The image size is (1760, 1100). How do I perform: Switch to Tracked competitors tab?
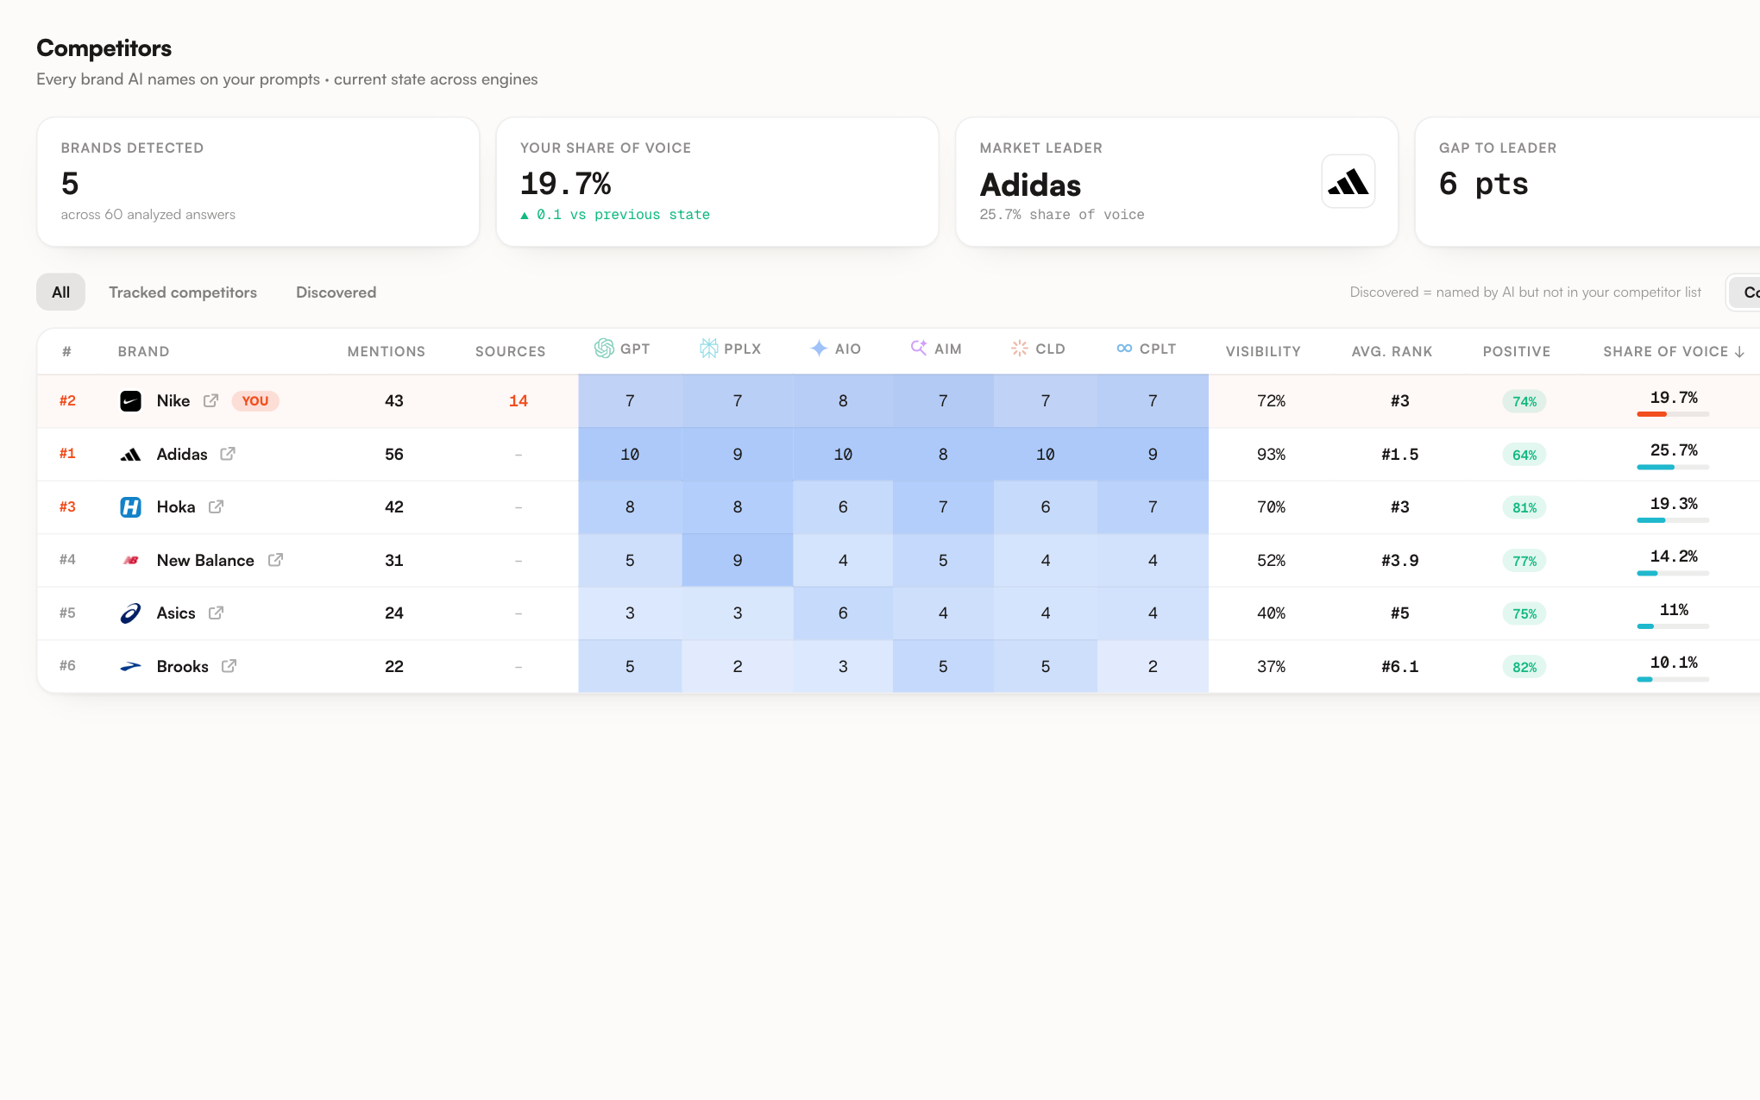tap(183, 292)
